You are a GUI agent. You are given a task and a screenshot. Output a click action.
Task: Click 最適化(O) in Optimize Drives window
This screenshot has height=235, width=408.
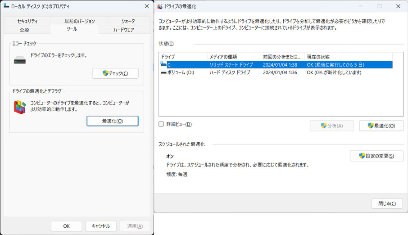pos(381,126)
